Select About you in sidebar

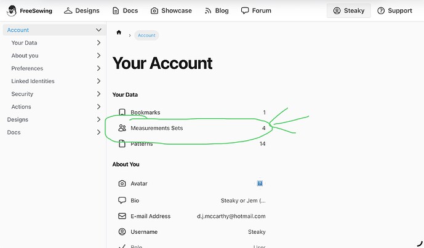tap(25, 55)
